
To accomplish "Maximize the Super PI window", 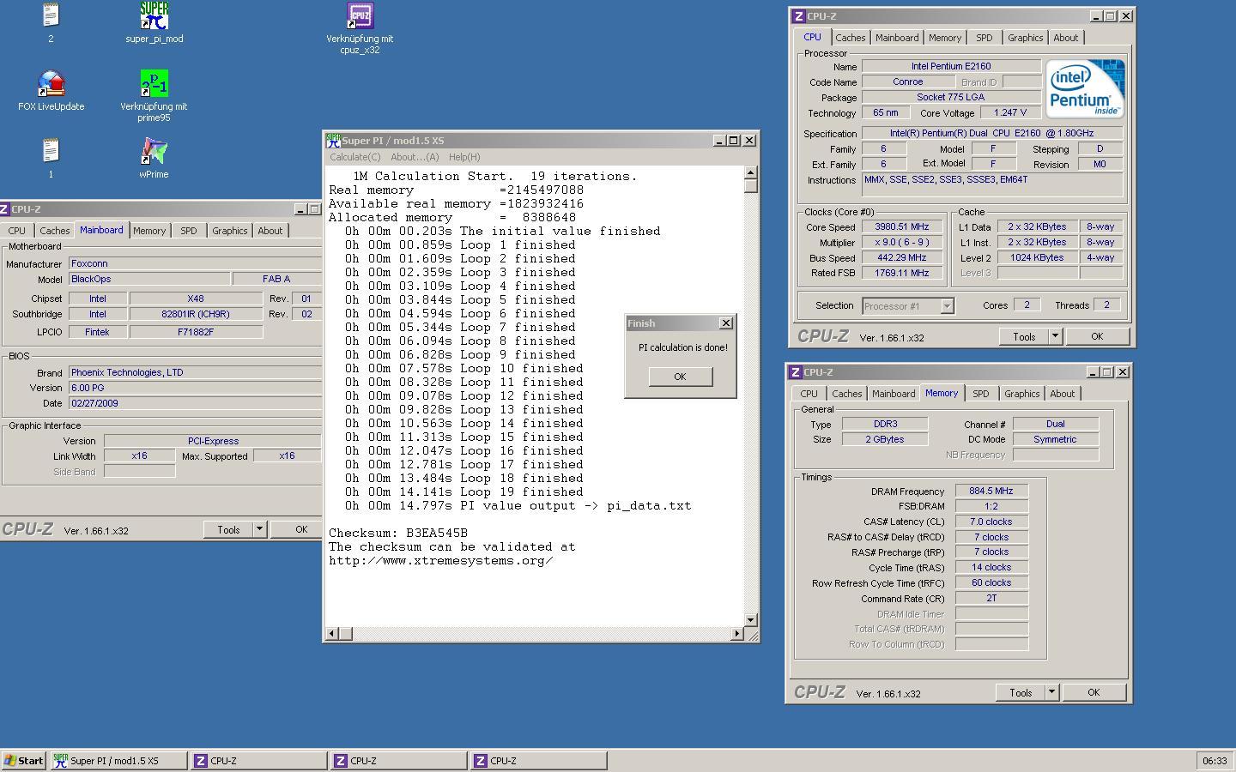I will pos(734,140).
